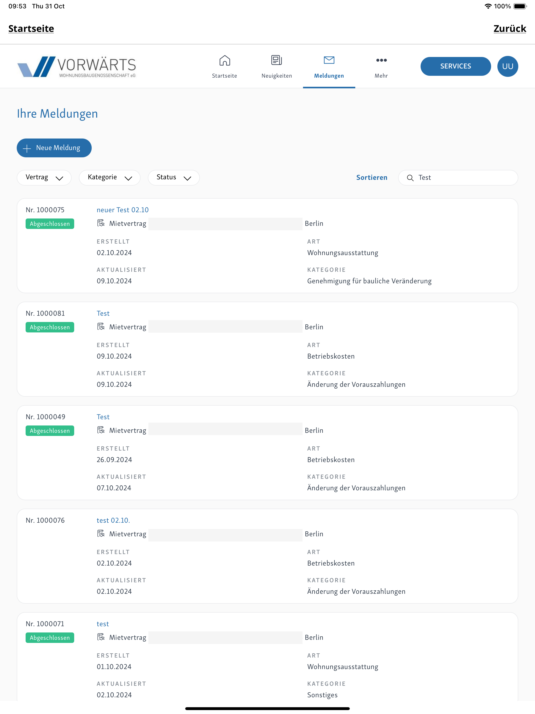Open the "test" report Nr. 1000071
The height and width of the screenshot is (714, 535).
[103, 624]
